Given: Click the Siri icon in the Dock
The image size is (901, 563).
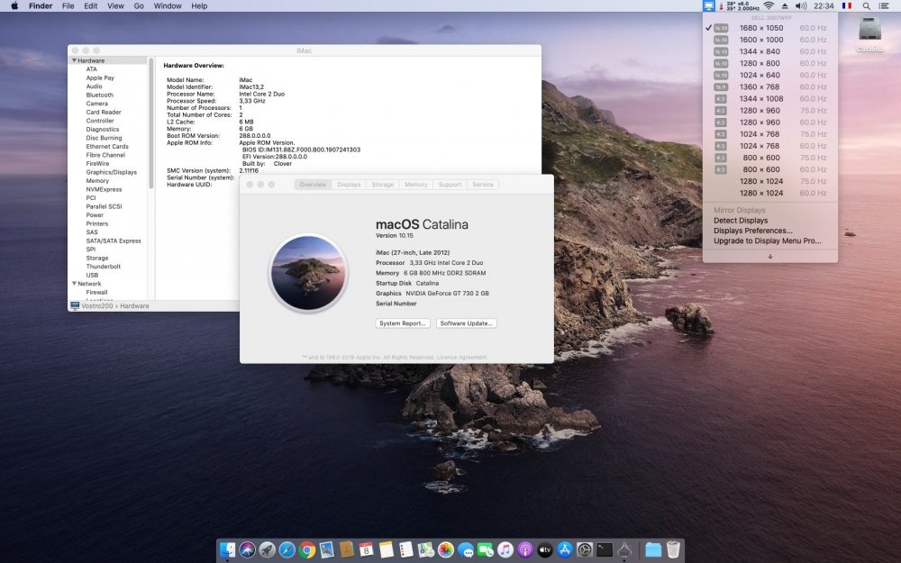Looking at the screenshot, I should coord(248,549).
